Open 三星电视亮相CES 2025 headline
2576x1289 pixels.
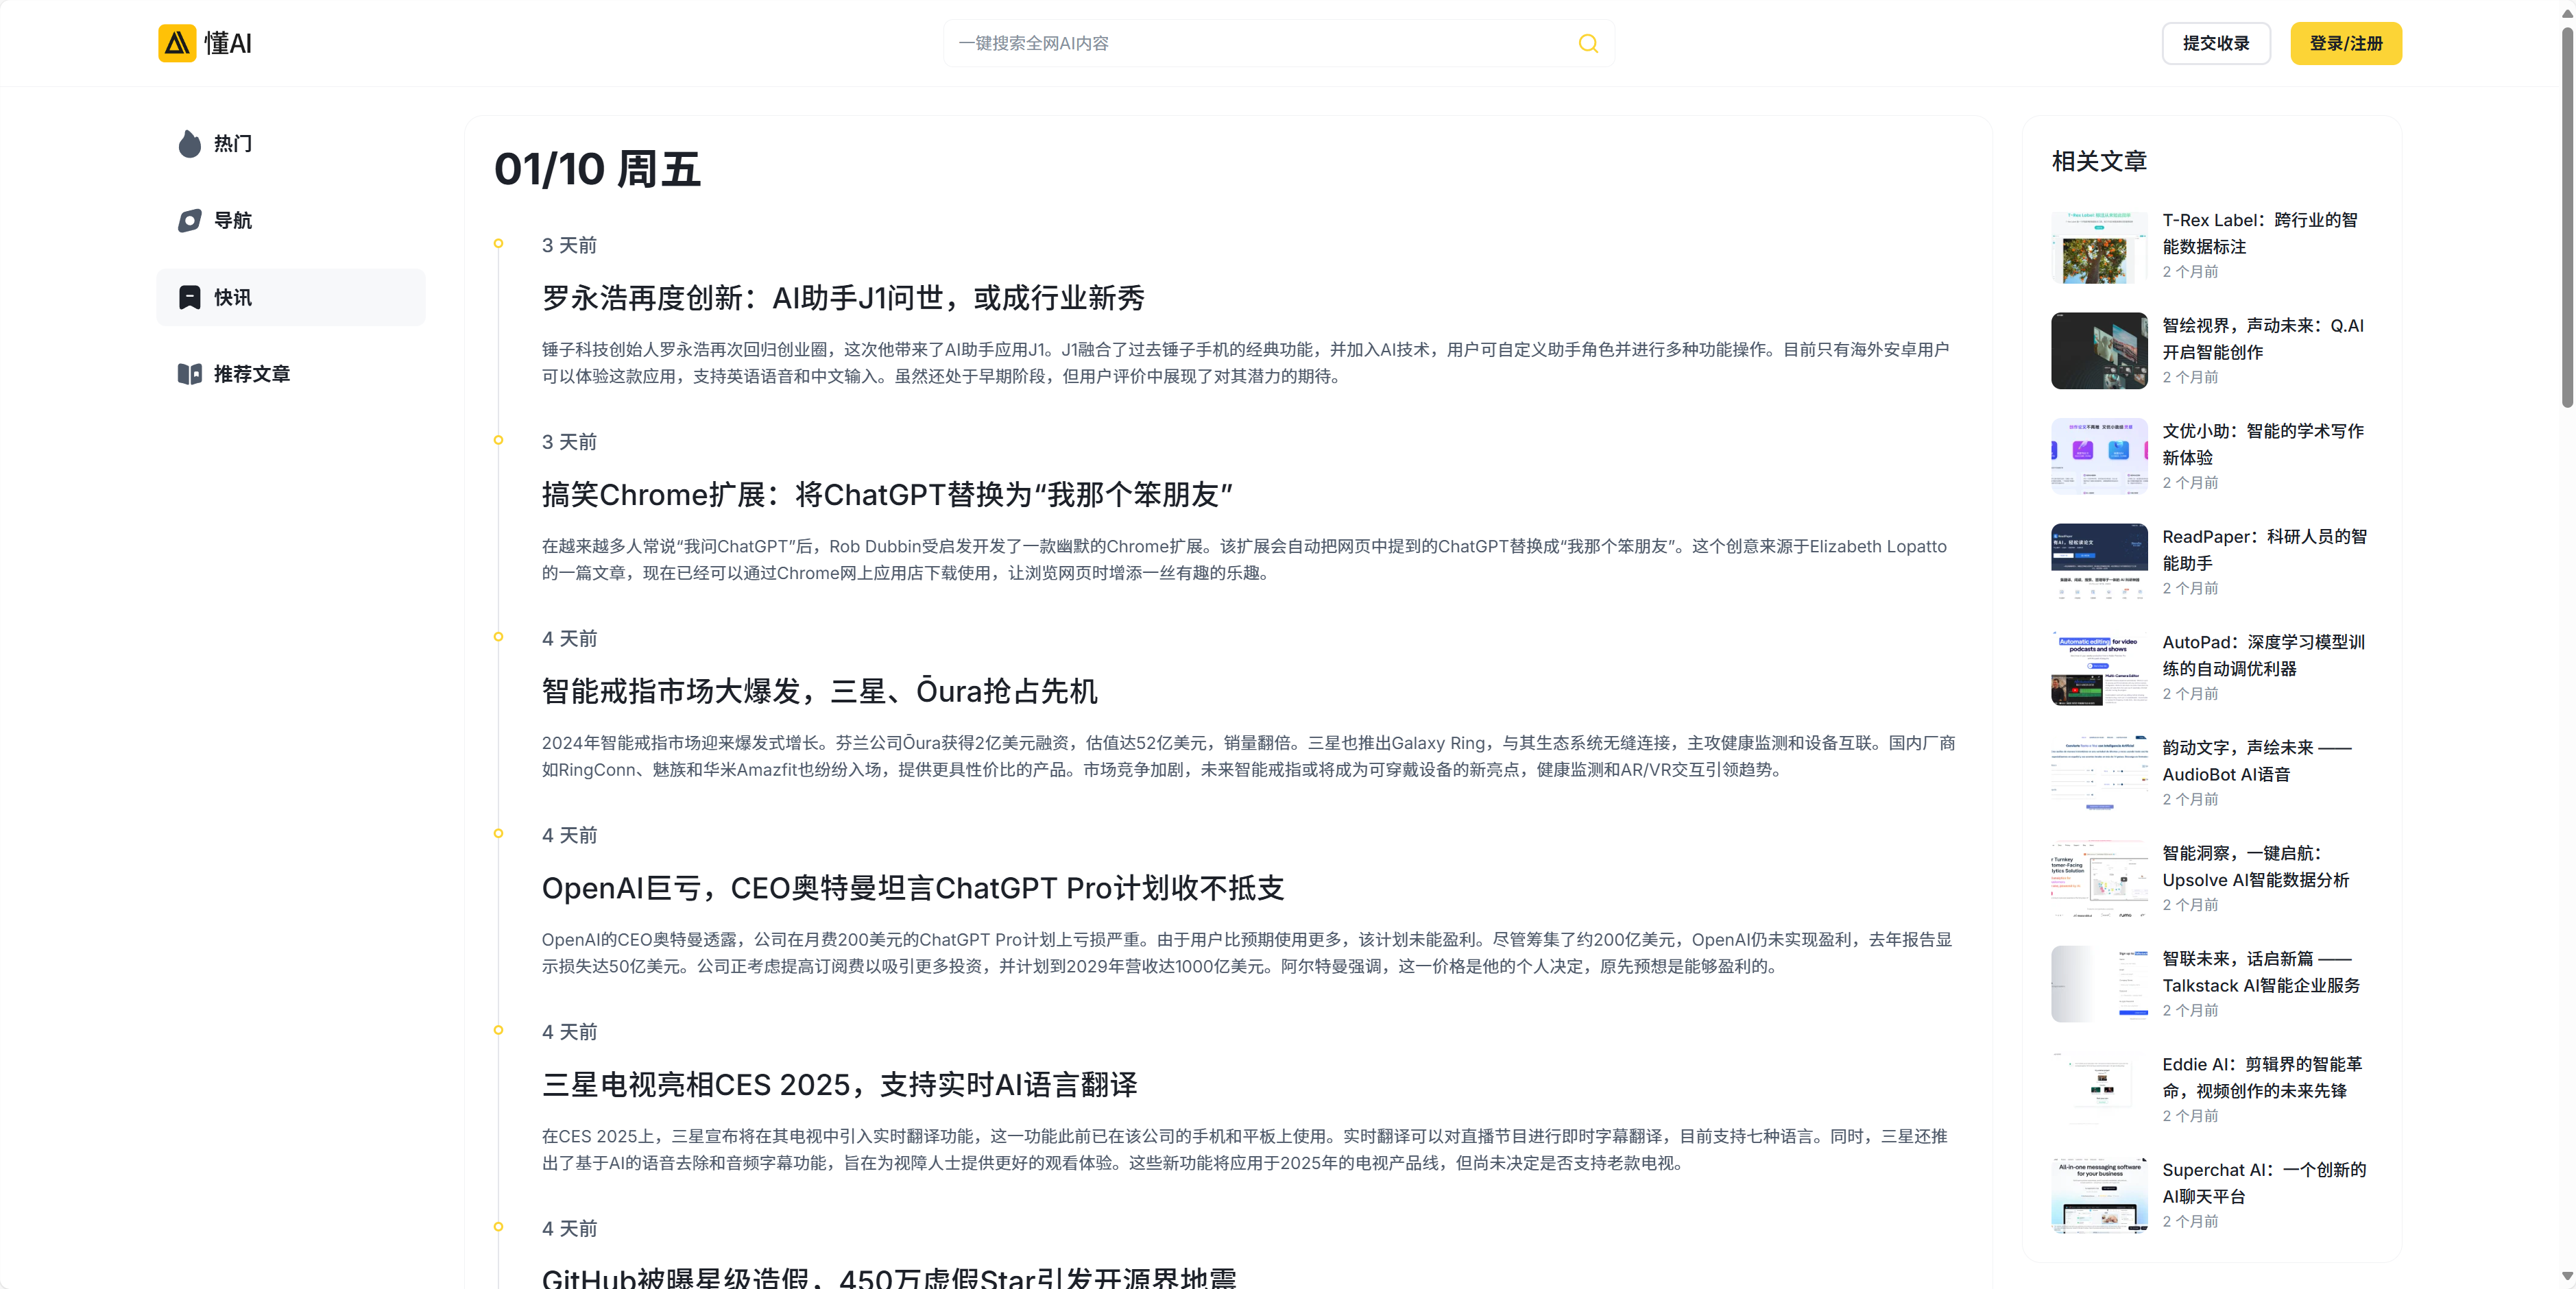point(839,1084)
